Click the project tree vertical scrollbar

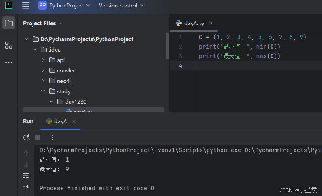tap(167, 46)
